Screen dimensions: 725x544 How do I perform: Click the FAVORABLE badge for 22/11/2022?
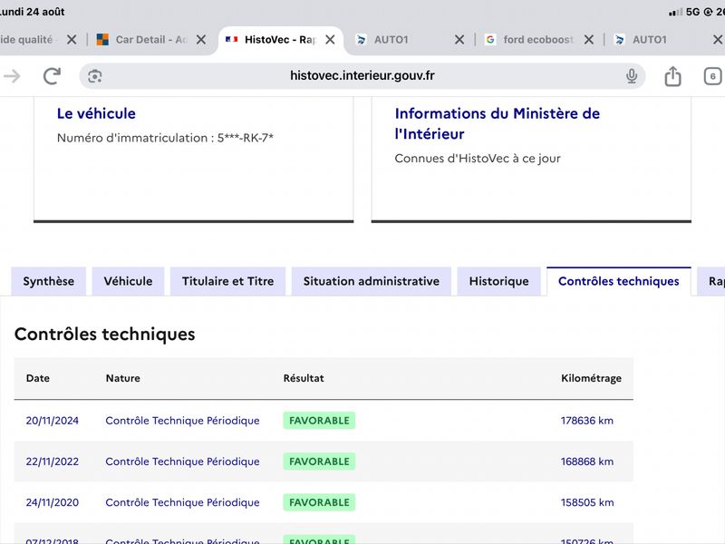click(319, 461)
